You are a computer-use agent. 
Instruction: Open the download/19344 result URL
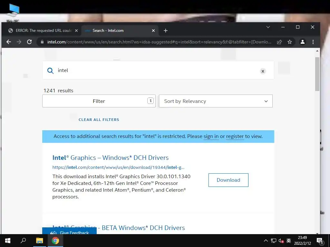pos(119,167)
